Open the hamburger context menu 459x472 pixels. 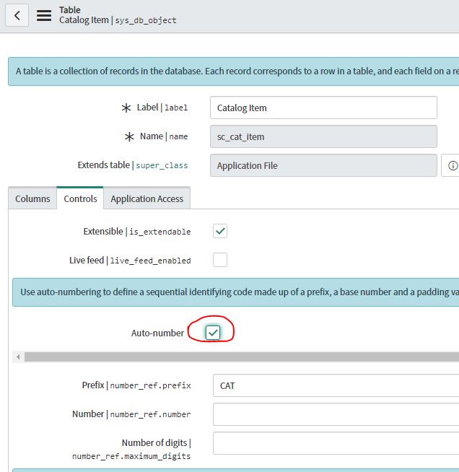pos(44,15)
